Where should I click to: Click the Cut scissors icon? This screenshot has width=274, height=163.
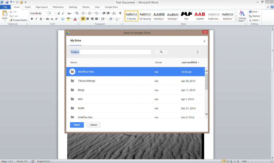click(x=11, y=12)
